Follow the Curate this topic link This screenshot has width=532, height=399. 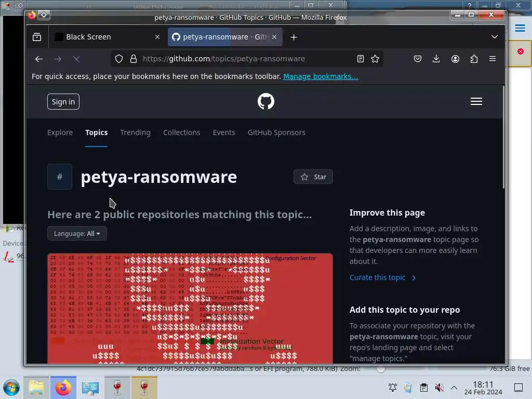tap(382, 277)
